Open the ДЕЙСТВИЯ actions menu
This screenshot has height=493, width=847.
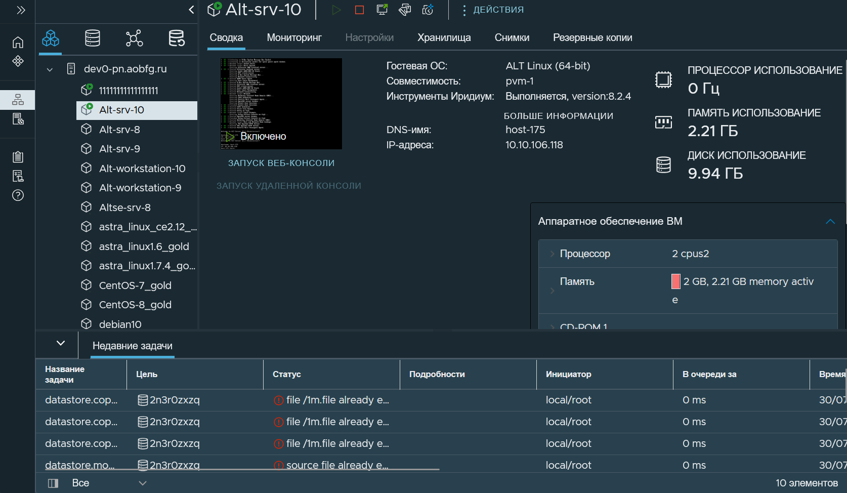point(493,10)
